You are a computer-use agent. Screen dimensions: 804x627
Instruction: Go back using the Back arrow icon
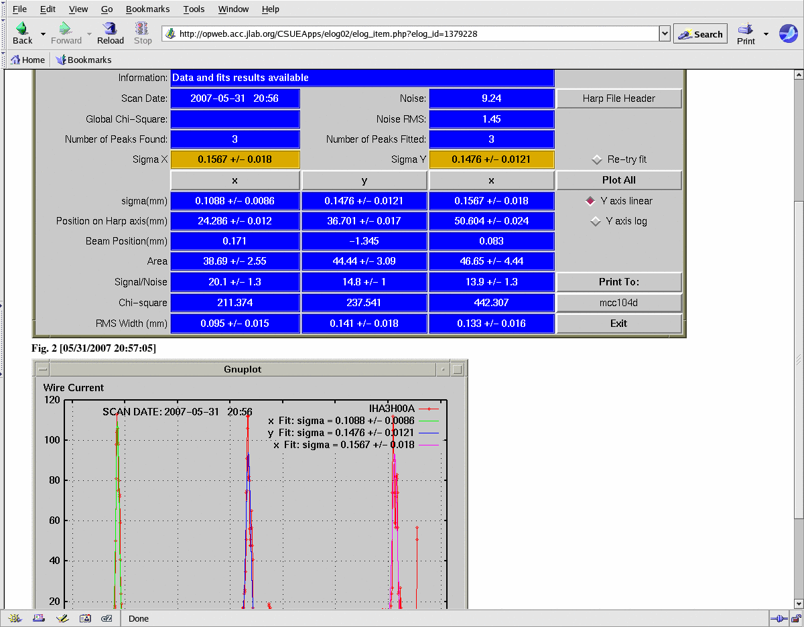22,28
